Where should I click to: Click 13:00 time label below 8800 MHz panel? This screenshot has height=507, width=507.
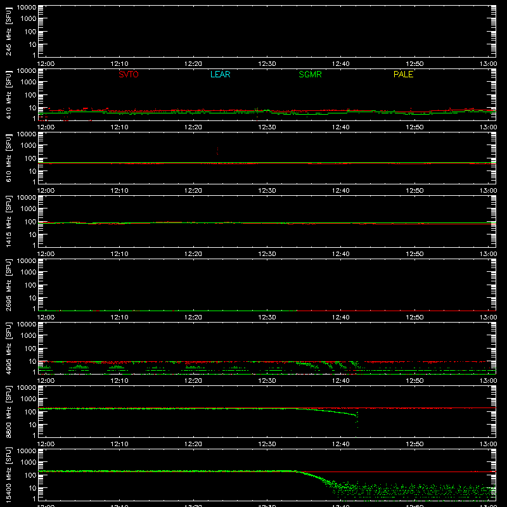pyautogui.click(x=488, y=444)
